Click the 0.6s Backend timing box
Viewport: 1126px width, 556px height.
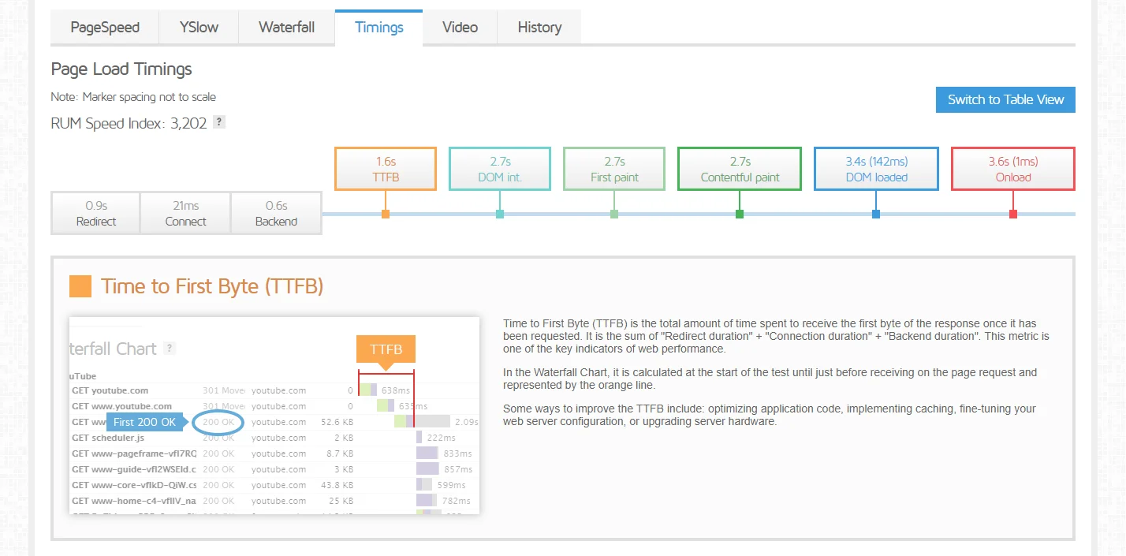pyautogui.click(x=276, y=213)
